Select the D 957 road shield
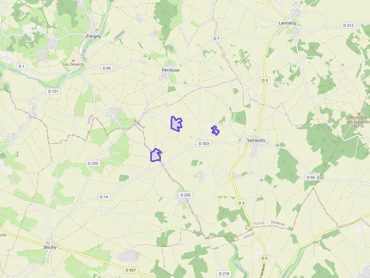This screenshot has width=370, height=278. (131, 270)
